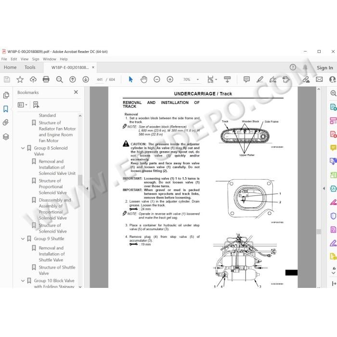Collapse Group 9 Shuttle bookmark
The width and height of the screenshot is (337, 337).
point(23,239)
